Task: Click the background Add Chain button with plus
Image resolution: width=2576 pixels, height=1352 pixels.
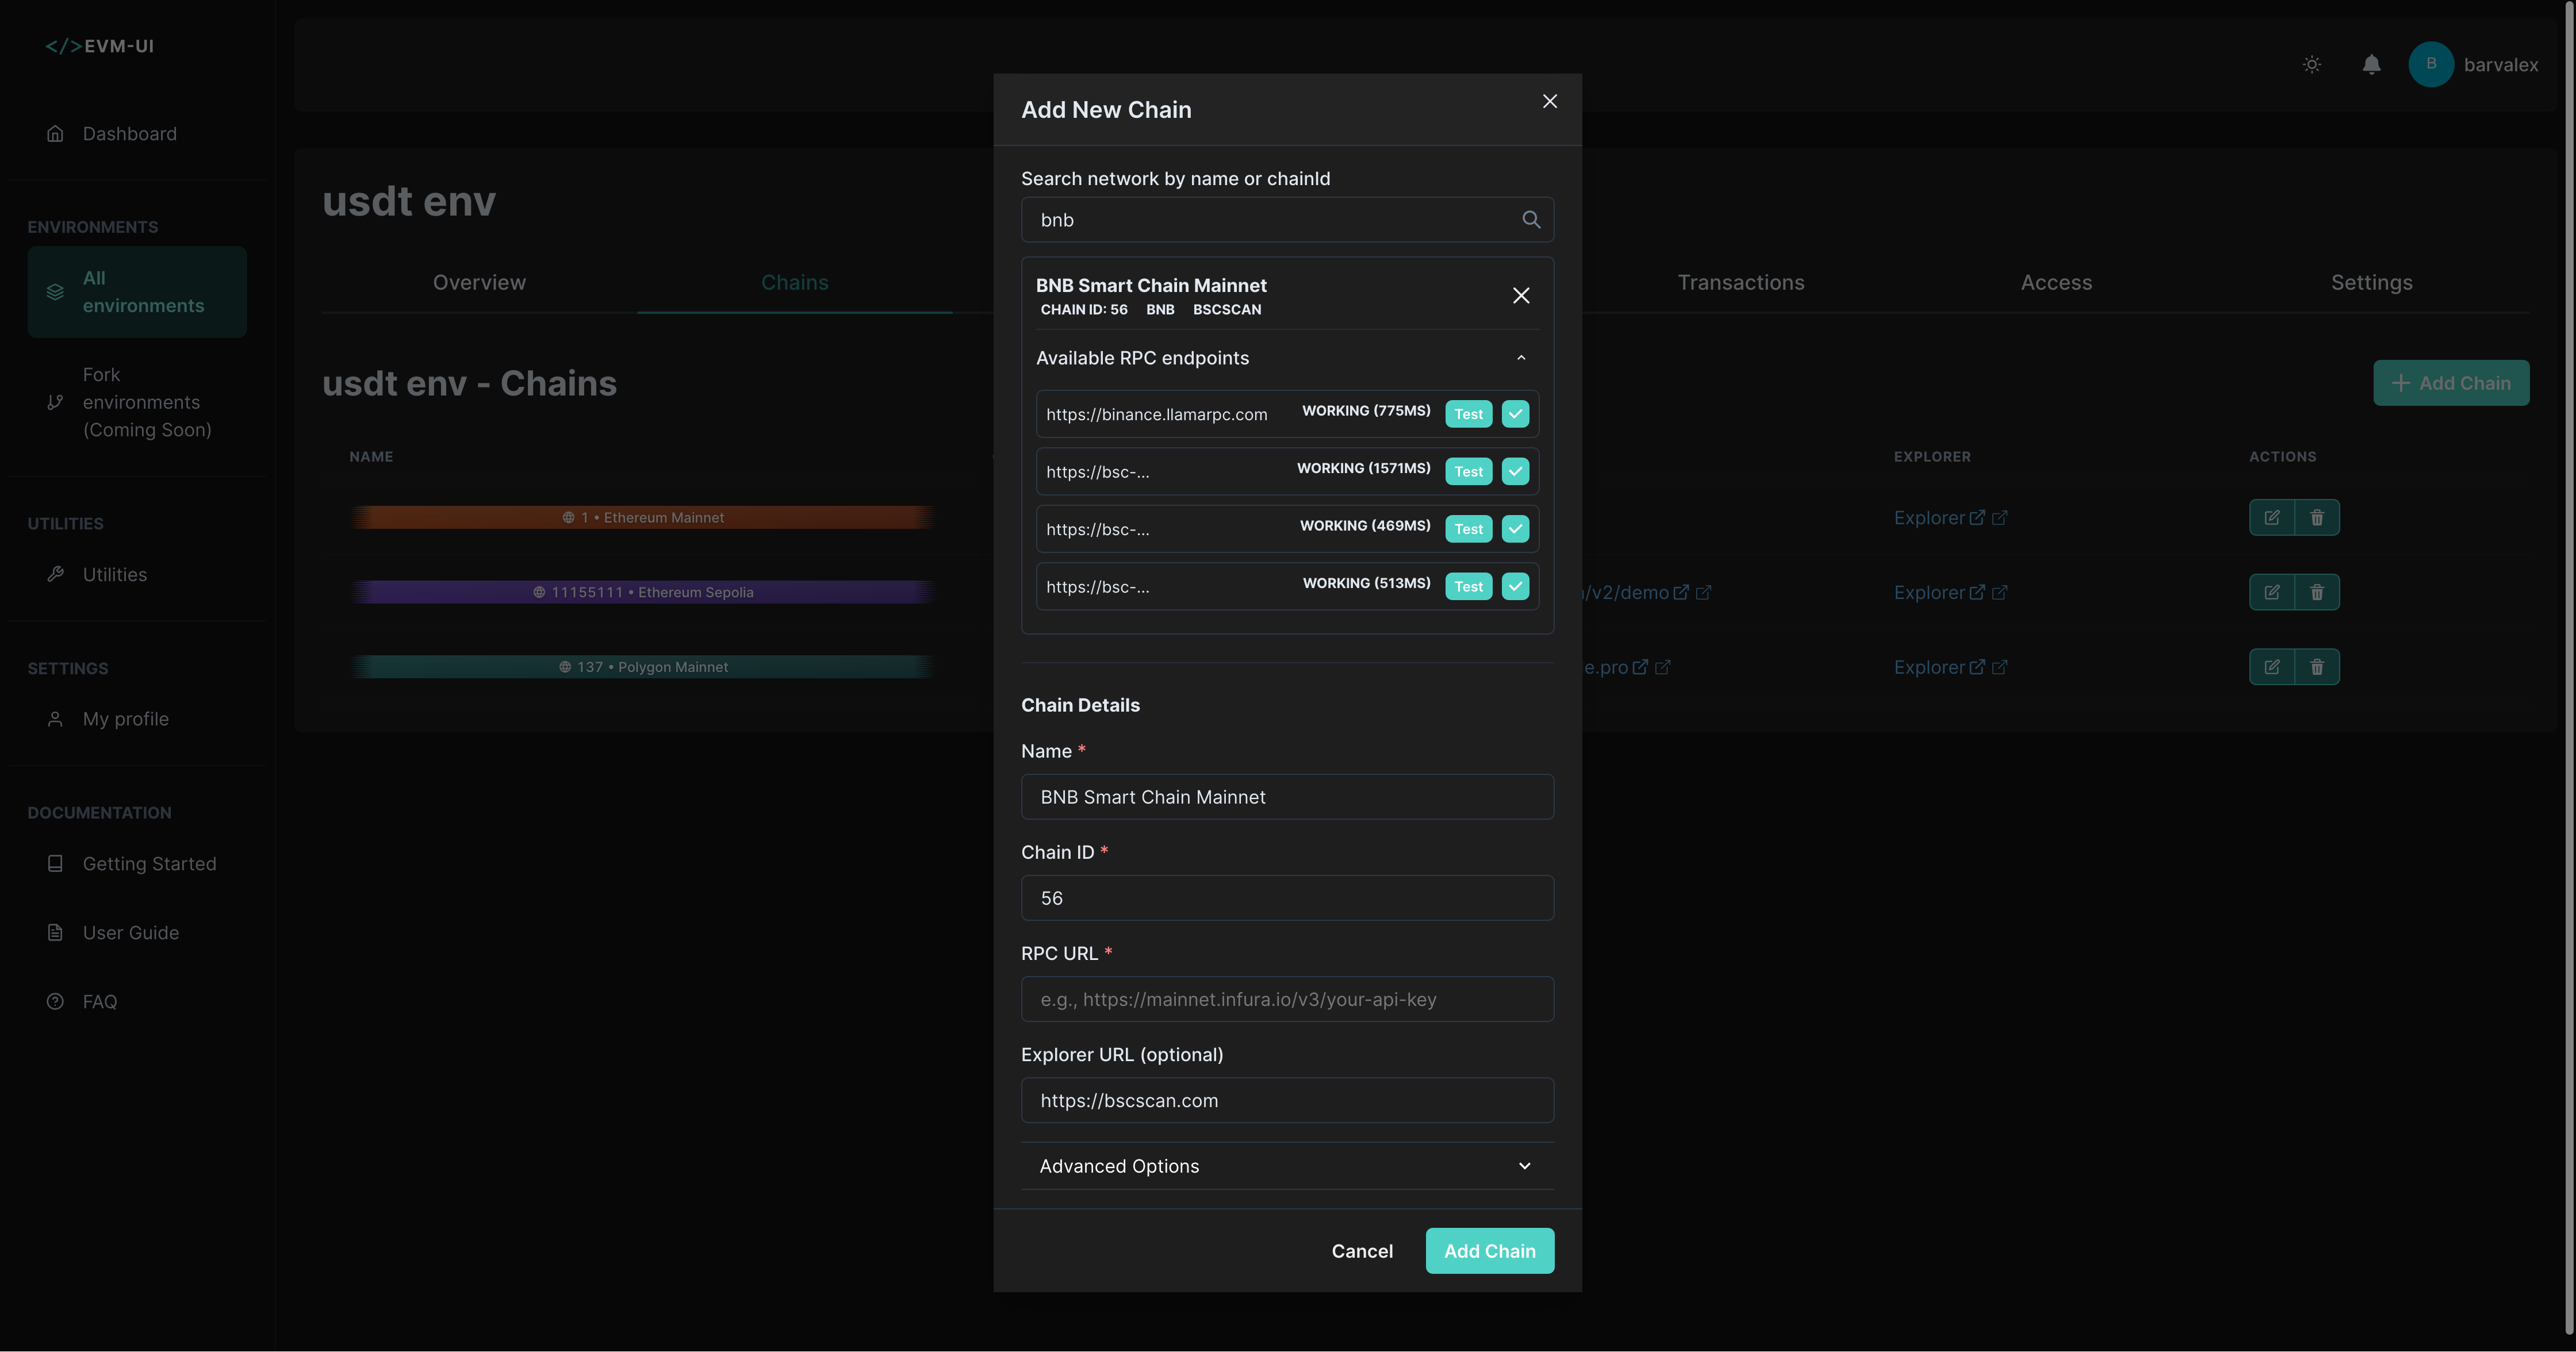Action: tap(2450, 383)
